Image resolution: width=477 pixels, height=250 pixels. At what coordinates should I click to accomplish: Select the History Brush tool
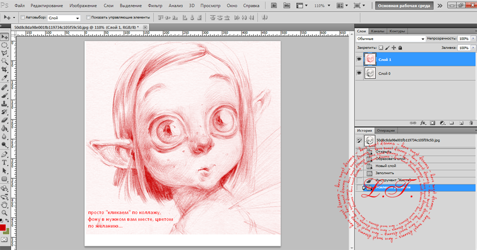click(4, 112)
